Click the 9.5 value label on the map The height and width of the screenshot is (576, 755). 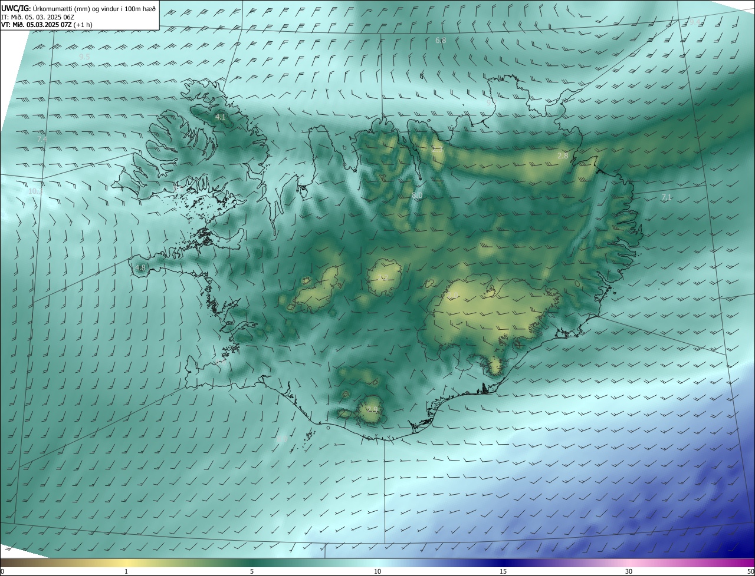[x=84, y=57]
